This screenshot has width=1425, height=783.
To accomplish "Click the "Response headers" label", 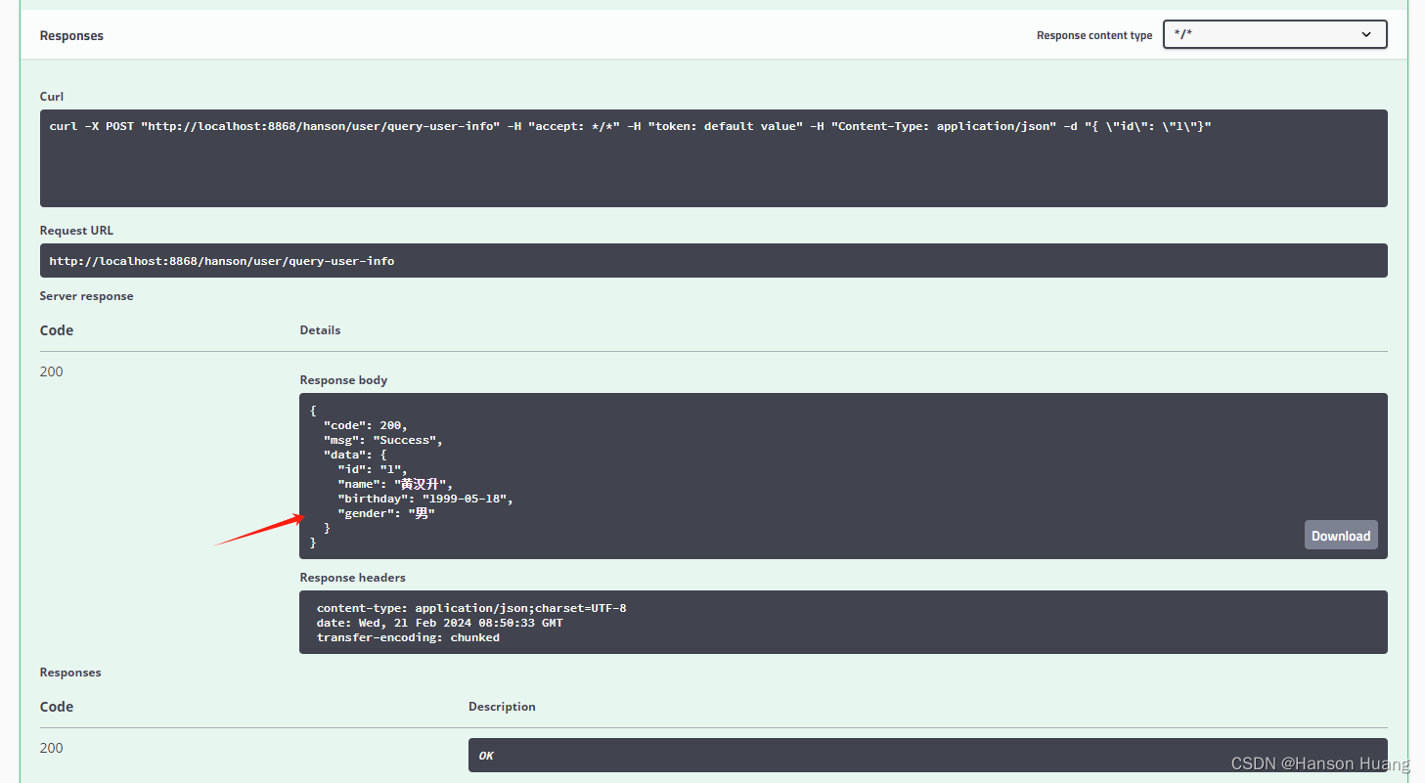I will (x=352, y=578).
